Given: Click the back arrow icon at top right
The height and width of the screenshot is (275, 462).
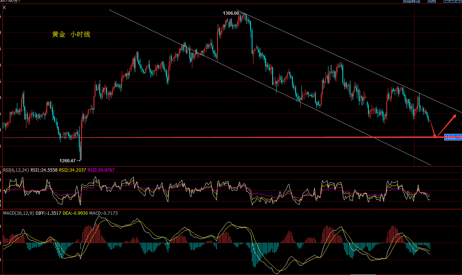Looking at the screenshot, I should (x=447, y=1).
